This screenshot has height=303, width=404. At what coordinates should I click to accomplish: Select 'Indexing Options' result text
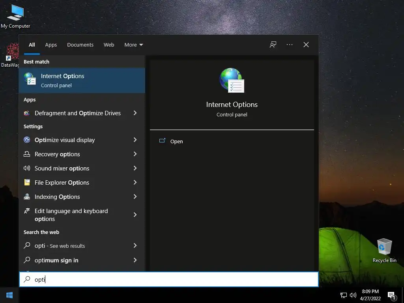pyautogui.click(x=57, y=196)
